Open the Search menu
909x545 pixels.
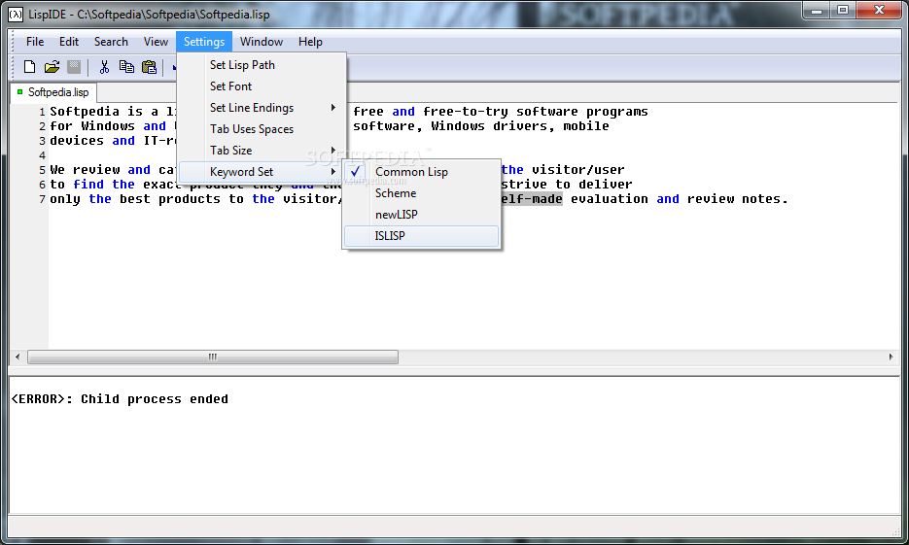[x=111, y=42]
